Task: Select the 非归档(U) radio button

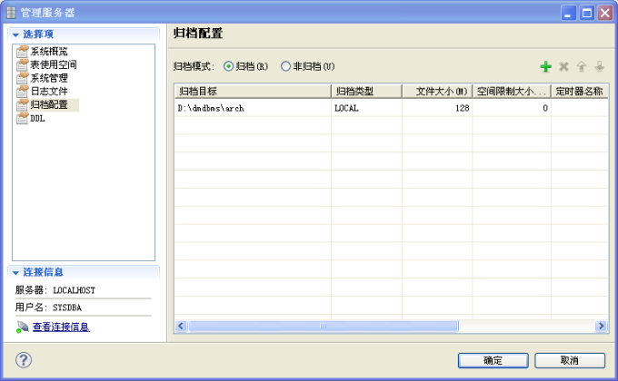Action: pos(285,66)
